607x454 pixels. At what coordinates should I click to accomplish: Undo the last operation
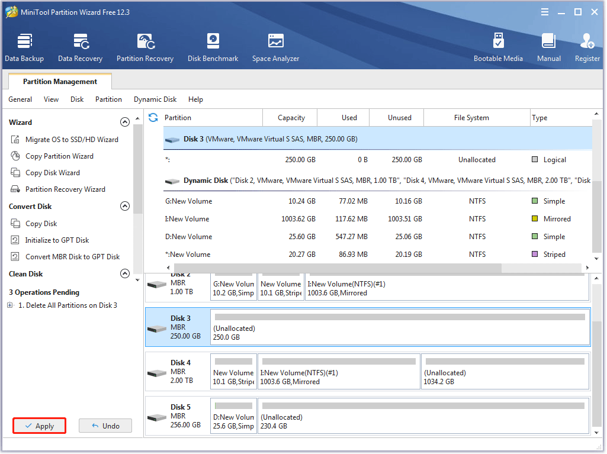105,425
